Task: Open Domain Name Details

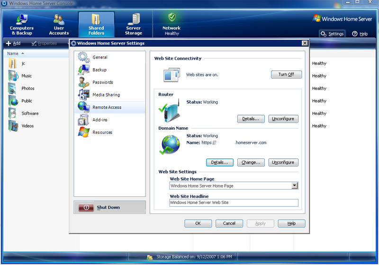Action: click(219, 162)
